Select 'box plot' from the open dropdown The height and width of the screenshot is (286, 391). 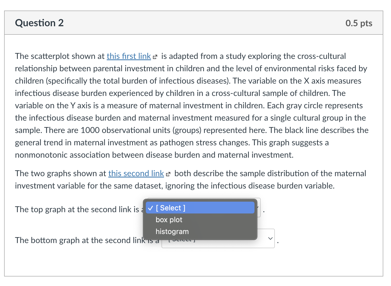point(169,220)
